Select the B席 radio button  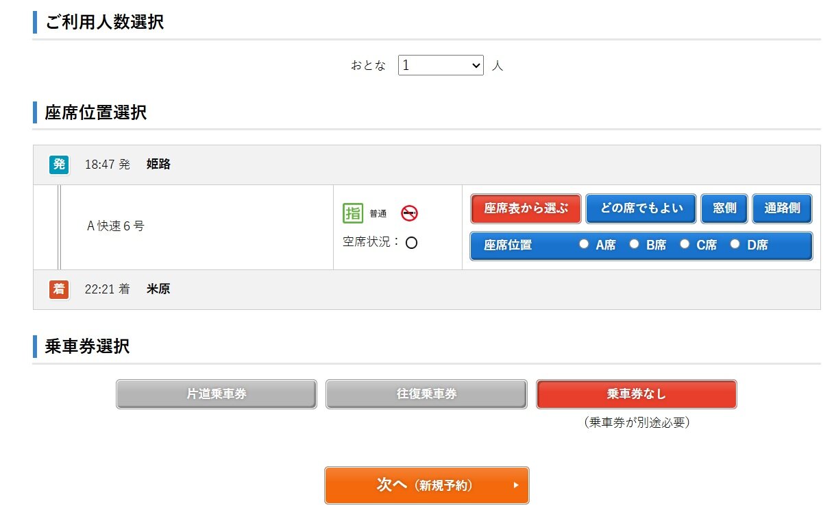[x=635, y=244]
